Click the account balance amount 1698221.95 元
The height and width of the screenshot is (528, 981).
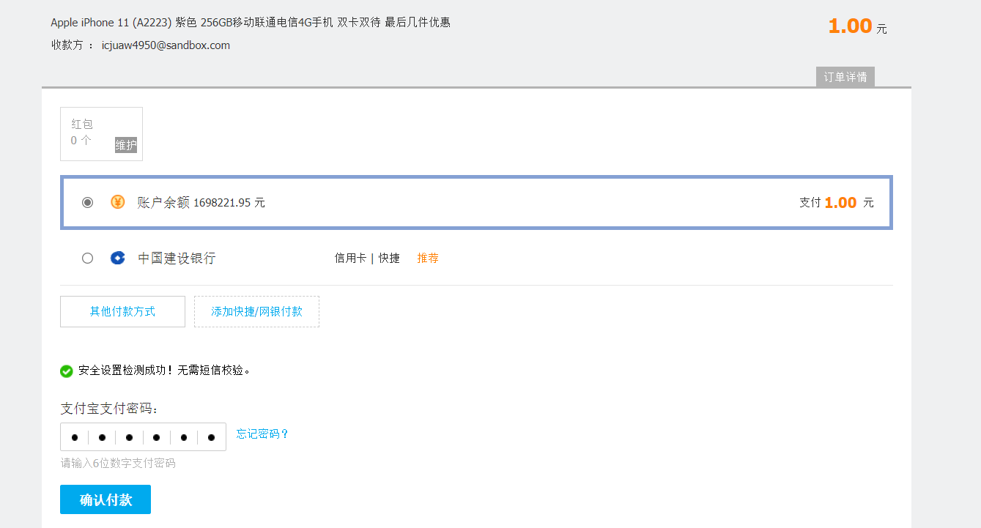tap(229, 203)
